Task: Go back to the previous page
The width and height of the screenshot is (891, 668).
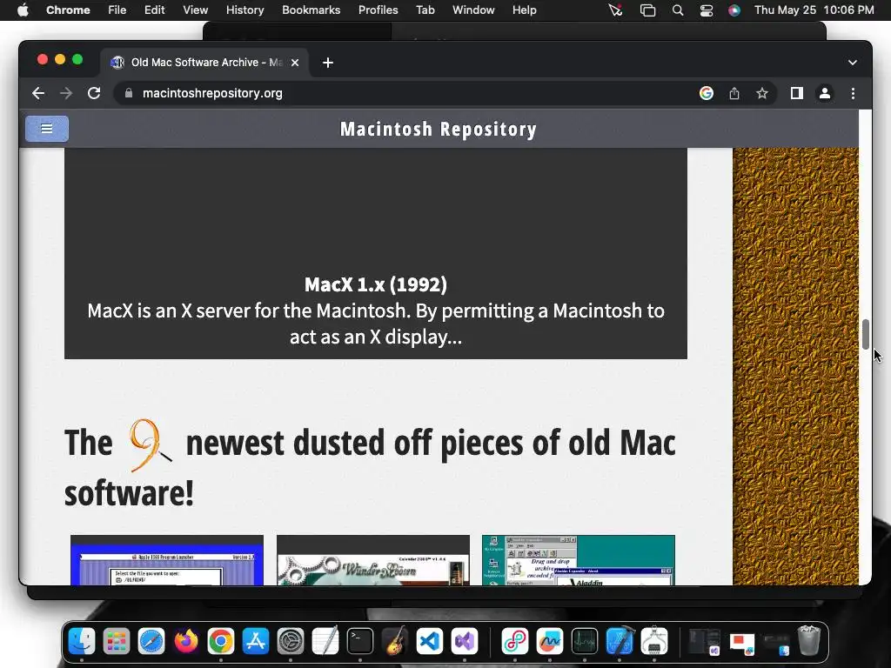Action: coord(38,93)
